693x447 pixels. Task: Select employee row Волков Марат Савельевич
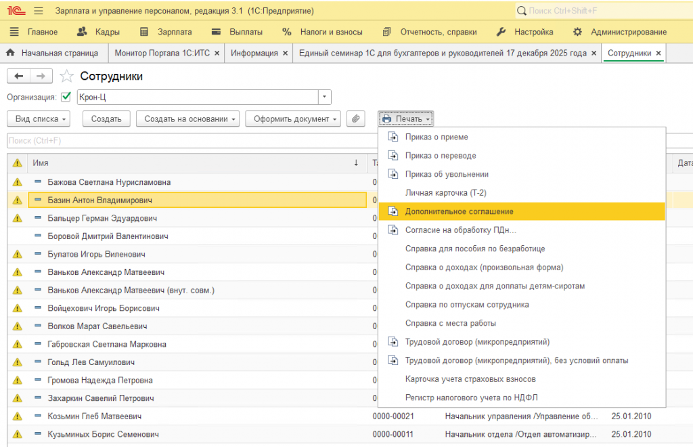click(x=97, y=326)
